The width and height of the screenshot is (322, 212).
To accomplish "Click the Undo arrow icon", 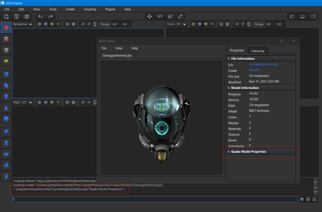I will coord(40,17).
